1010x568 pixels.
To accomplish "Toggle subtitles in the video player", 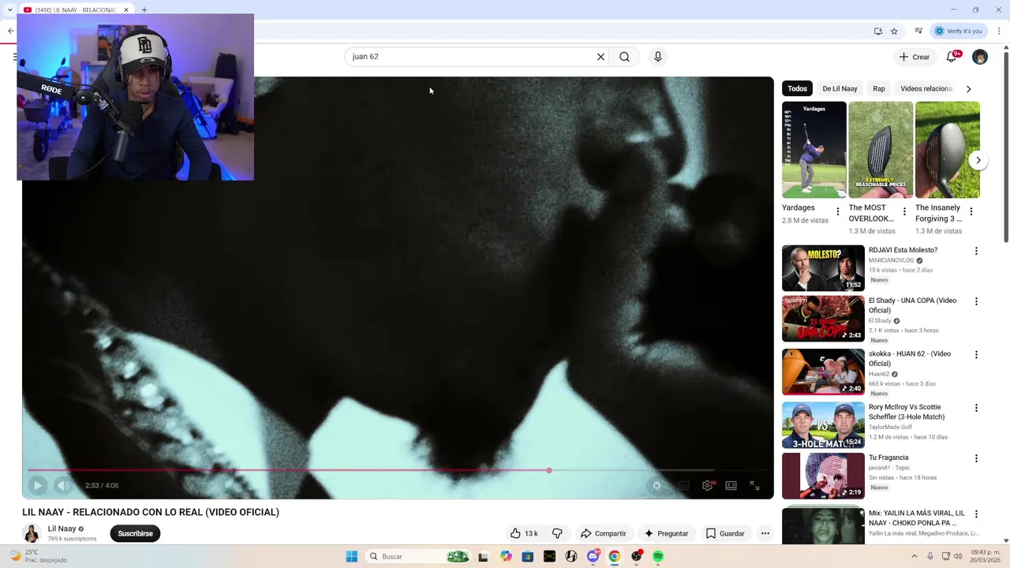I will pyautogui.click(x=683, y=486).
